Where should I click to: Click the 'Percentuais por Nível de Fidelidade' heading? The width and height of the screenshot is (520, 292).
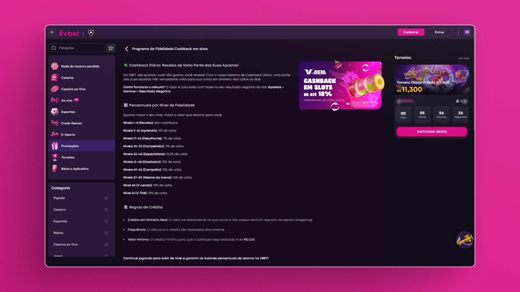(x=162, y=105)
